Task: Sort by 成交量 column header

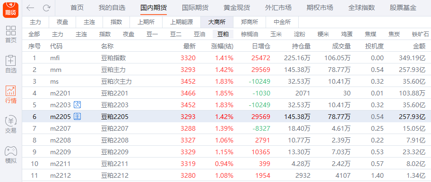Action: coord(341,46)
